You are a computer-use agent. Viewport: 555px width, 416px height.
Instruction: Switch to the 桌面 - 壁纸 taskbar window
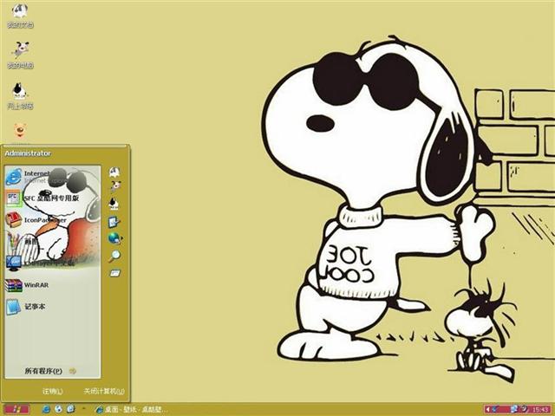131,410
